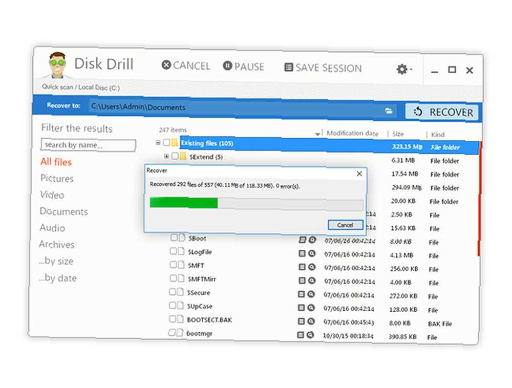Open the ...by date filter
The image size is (512, 388).
point(58,278)
